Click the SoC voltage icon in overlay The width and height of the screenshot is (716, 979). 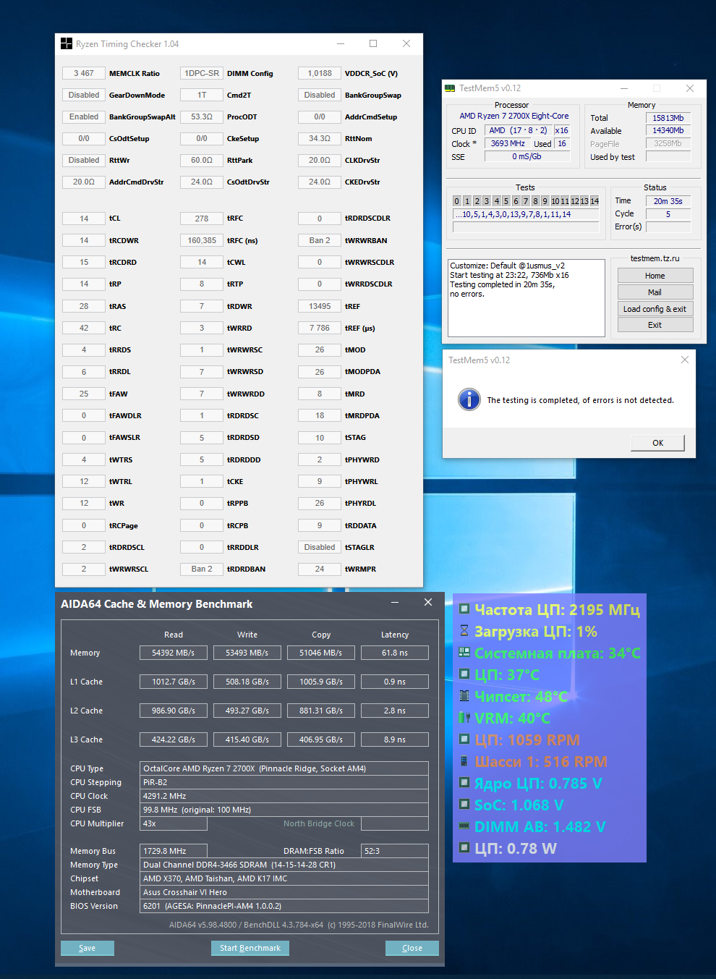464,805
